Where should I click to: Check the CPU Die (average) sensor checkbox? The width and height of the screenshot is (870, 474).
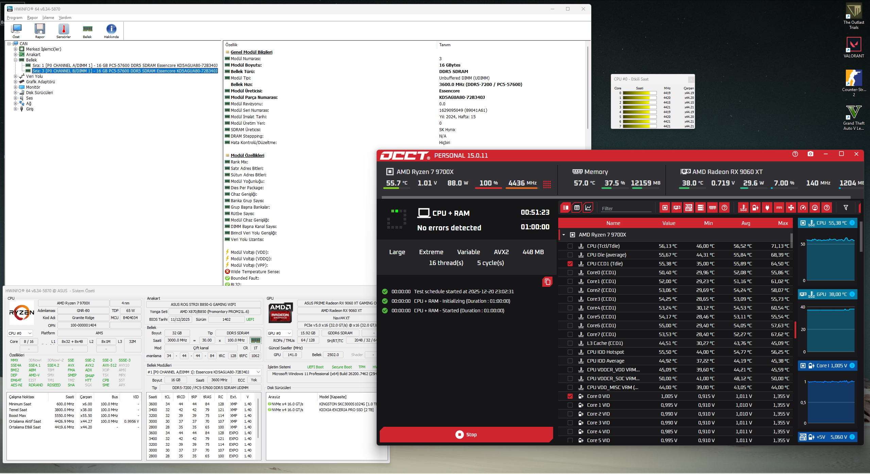click(570, 255)
